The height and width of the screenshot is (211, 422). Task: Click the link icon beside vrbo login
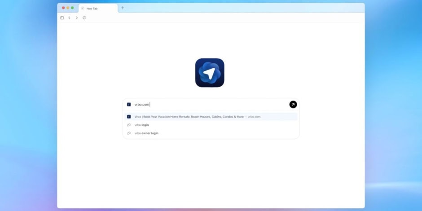click(129, 125)
